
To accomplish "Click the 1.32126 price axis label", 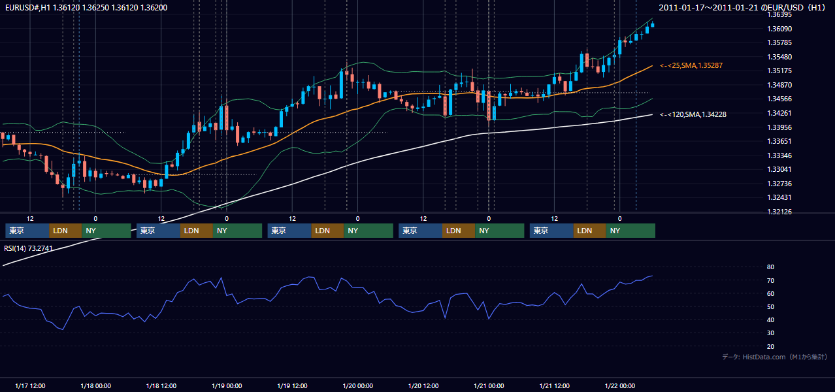I will click(x=779, y=212).
